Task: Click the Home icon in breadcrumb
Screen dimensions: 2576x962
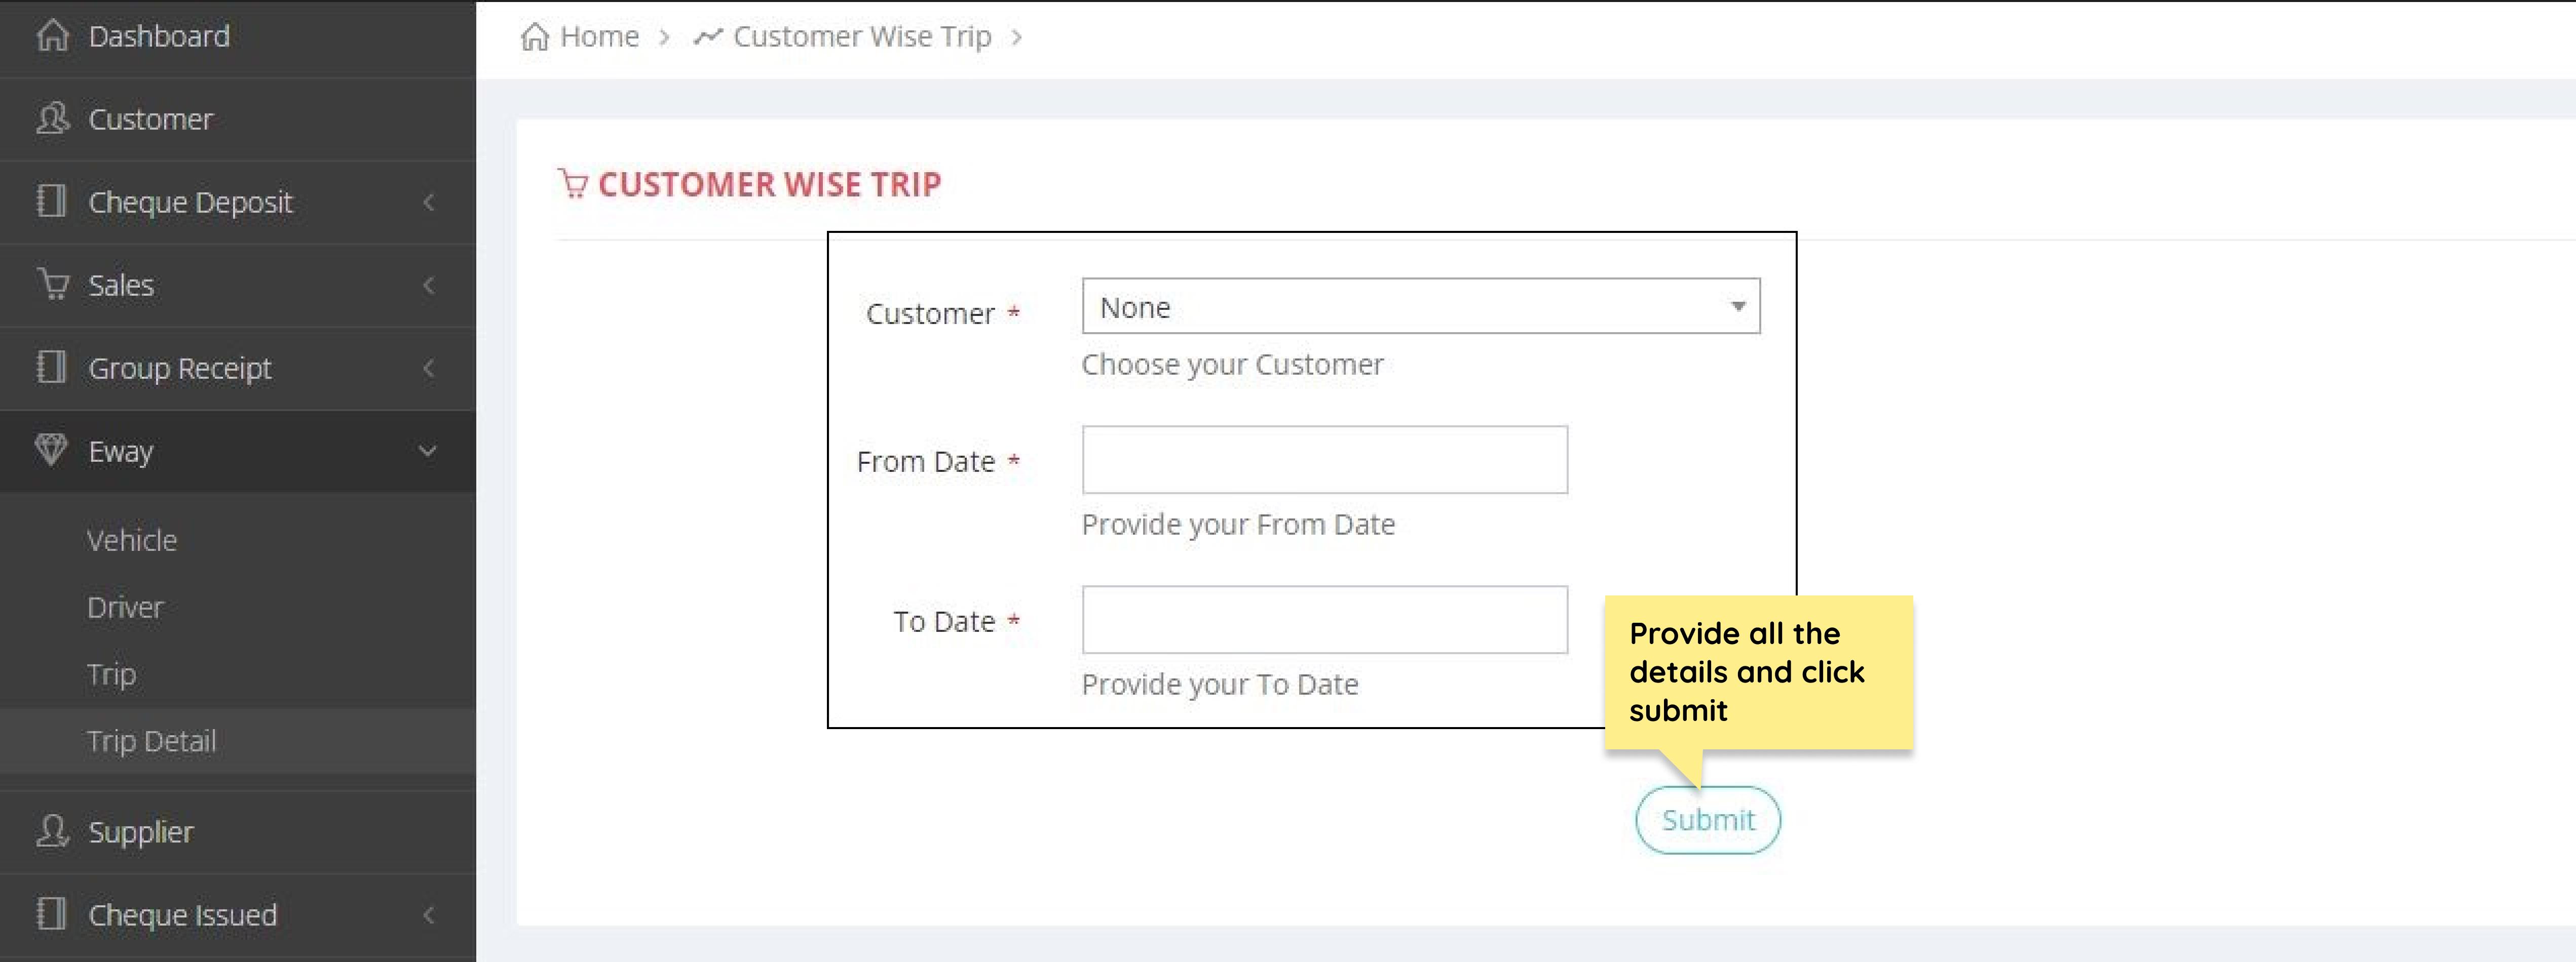Action: tap(535, 37)
